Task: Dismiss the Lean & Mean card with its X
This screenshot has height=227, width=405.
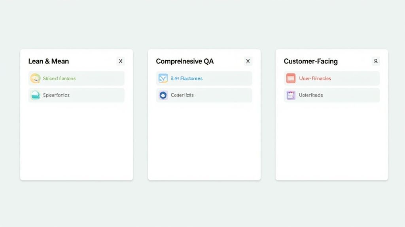Action: pyautogui.click(x=120, y=61)
